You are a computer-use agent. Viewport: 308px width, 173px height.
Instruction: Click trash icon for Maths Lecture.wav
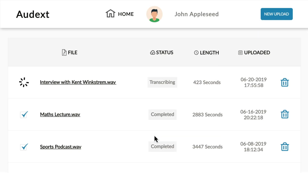[x=285, y=114]
